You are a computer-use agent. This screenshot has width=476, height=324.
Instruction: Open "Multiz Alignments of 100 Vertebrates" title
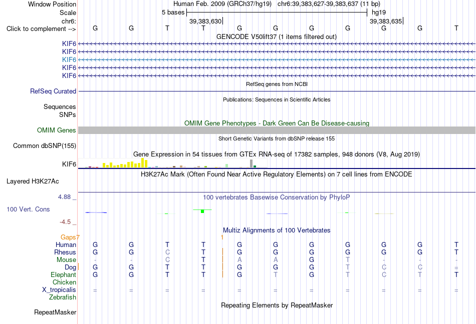click(x=277, y=230)
